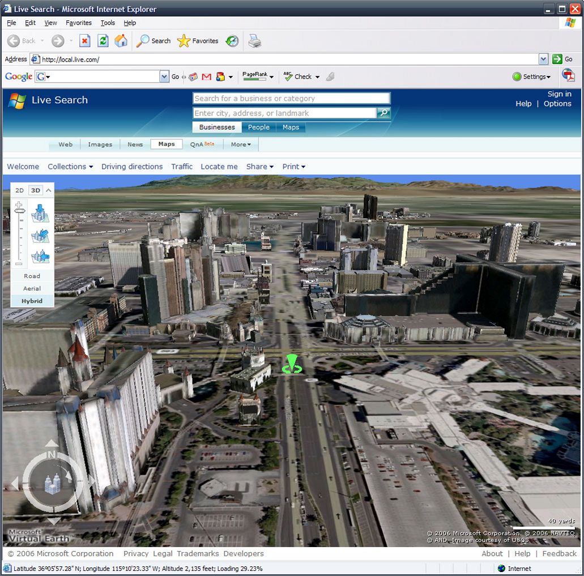Image resolution: width=584 pixels, height=576 pixels.
Task: Select the Road map style
Action: (32, 276)
